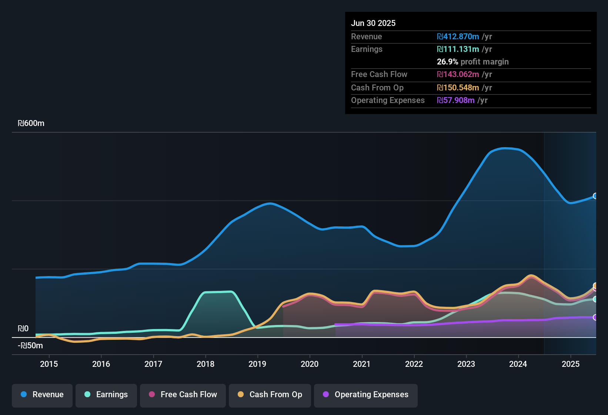Screen dimensions: 608x415
Task: Select the Cash From Op endpoint marker
Action: click(595, 285)
